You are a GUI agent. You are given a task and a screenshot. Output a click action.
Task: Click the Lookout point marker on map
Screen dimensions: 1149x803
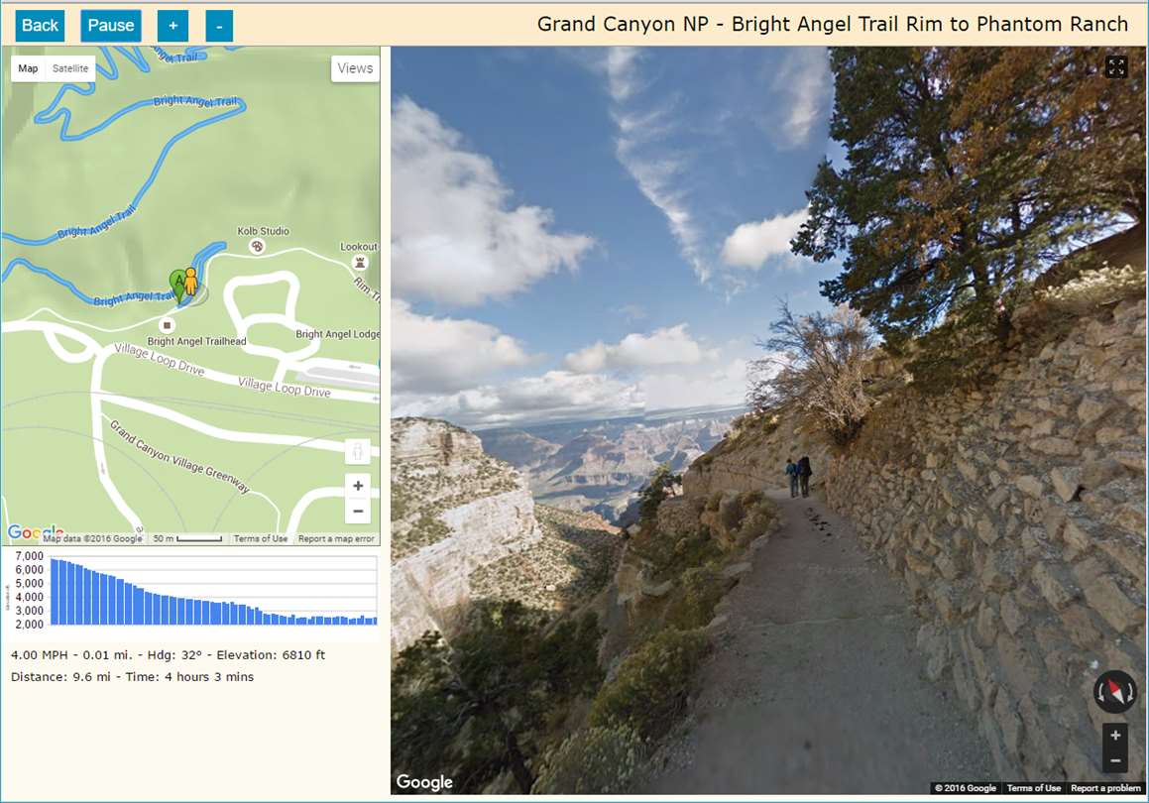pos(359,263)
